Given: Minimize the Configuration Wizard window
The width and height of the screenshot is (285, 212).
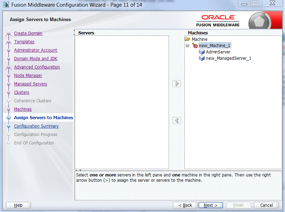Looking at the screenshot, I should pos(244,4).
